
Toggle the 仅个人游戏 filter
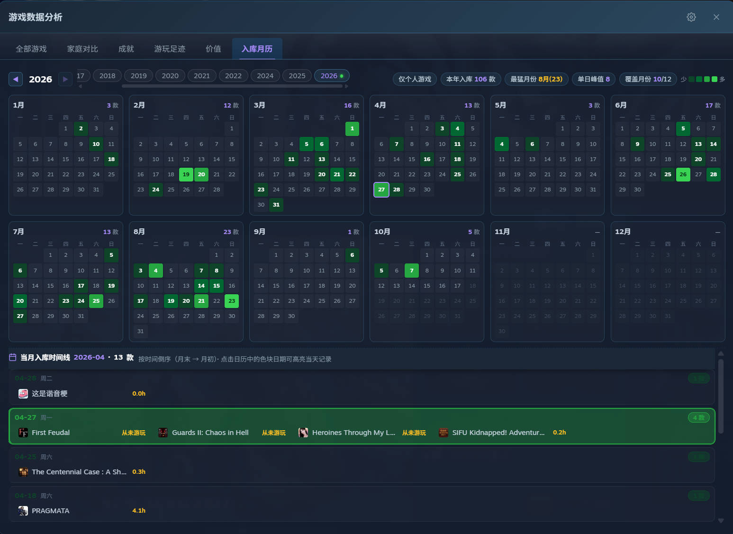coord(415,79)
